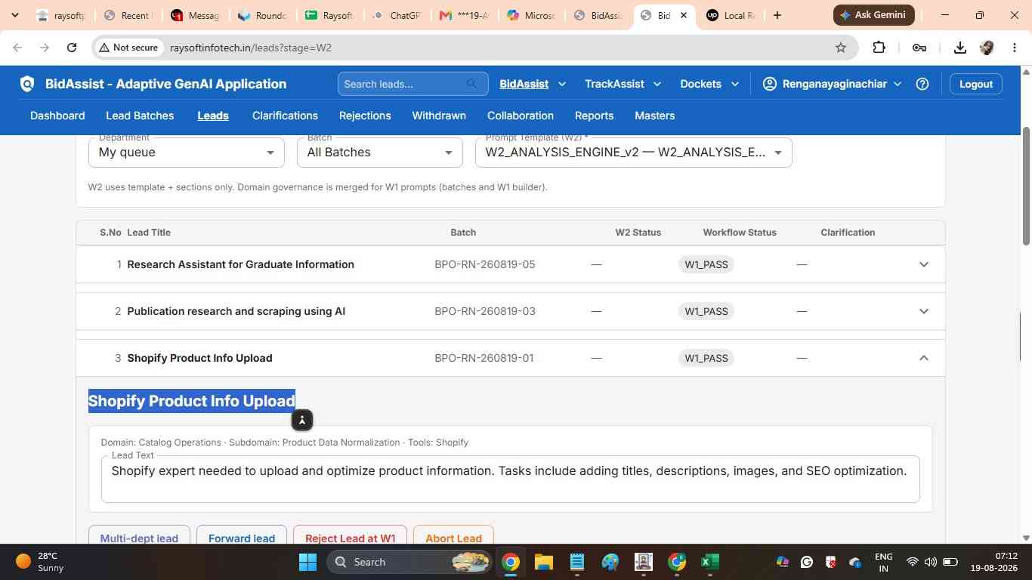Bookmark this page with the star icon
Viewport: 1032px width, 580px height.
coord(841,48)
